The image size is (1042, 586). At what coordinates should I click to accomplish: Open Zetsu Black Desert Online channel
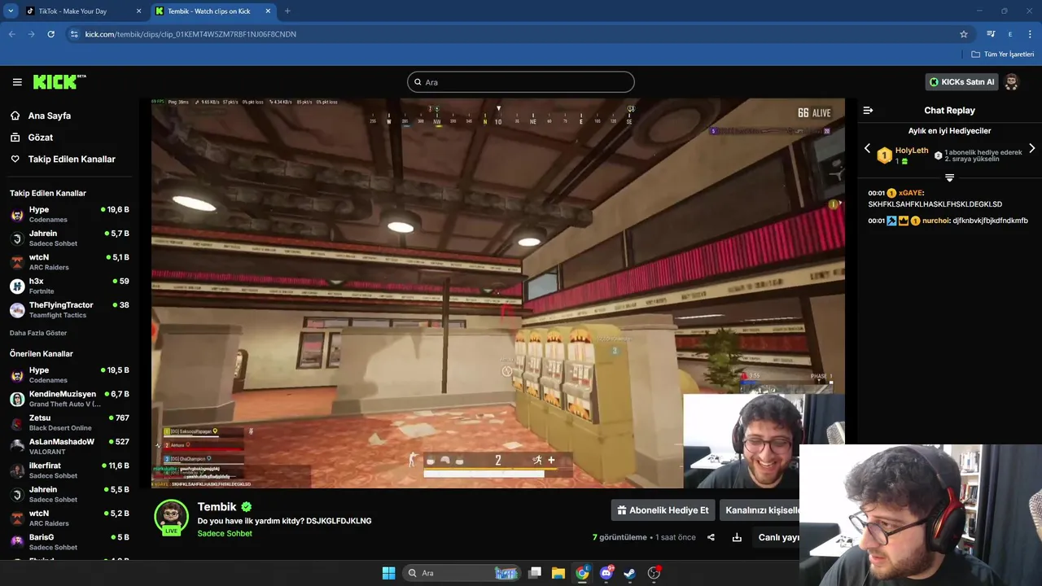(69, 423)
